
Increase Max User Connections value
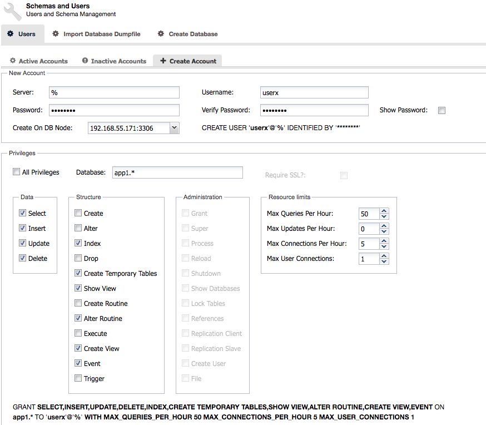point(384,256)
